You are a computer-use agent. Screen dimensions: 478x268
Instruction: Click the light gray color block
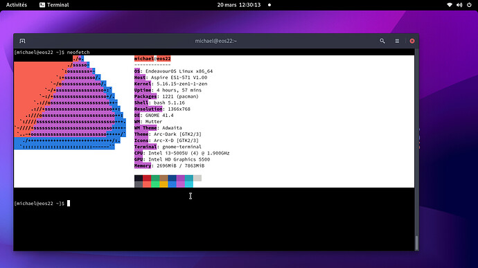197,179
